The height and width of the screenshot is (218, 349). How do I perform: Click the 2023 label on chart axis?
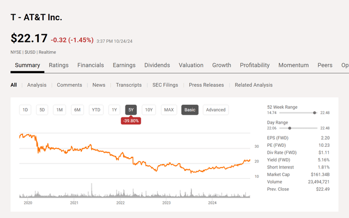pos(166,203)
